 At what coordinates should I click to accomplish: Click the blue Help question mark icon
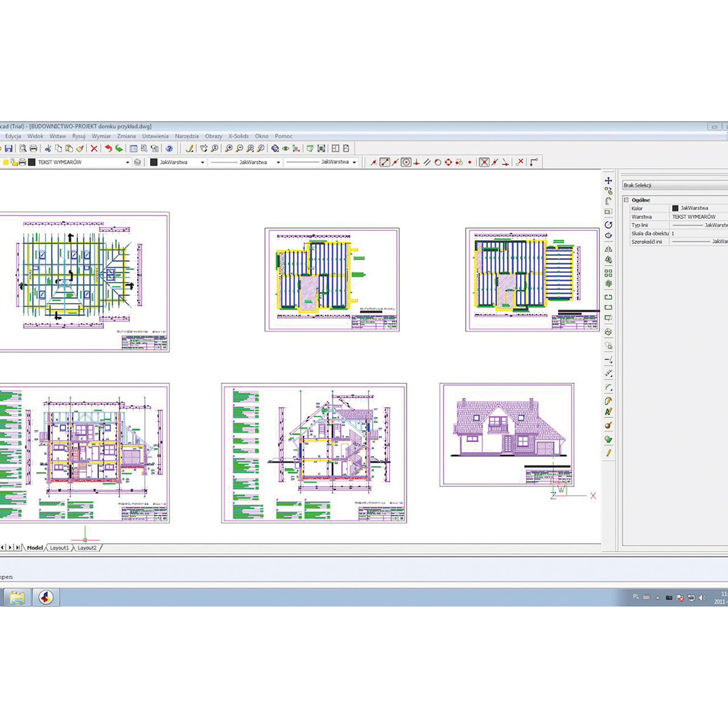pos(169,149)
